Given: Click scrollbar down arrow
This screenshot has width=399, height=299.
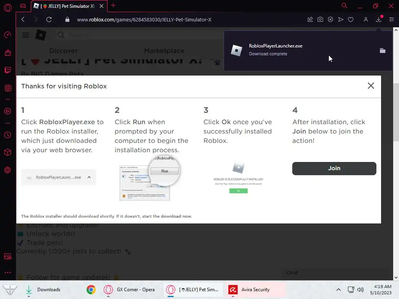Looking at the screenshot, I should pyautogui.click(x=396, y=277).
